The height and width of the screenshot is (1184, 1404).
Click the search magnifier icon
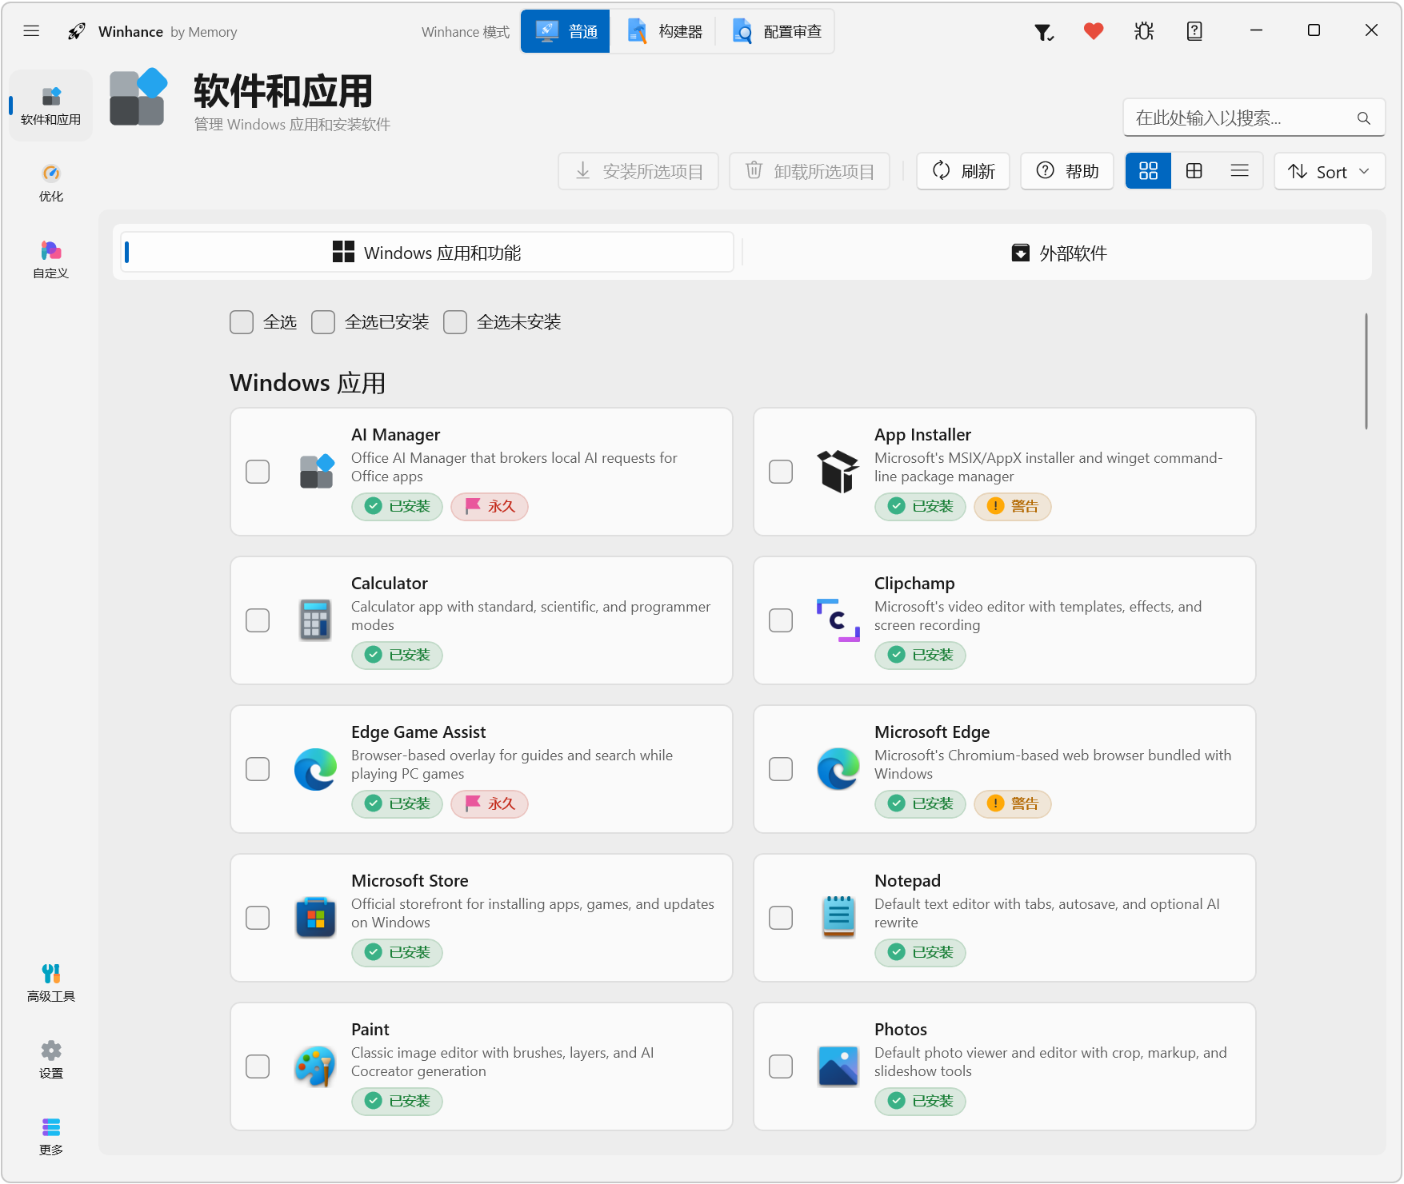(1364, 118)
